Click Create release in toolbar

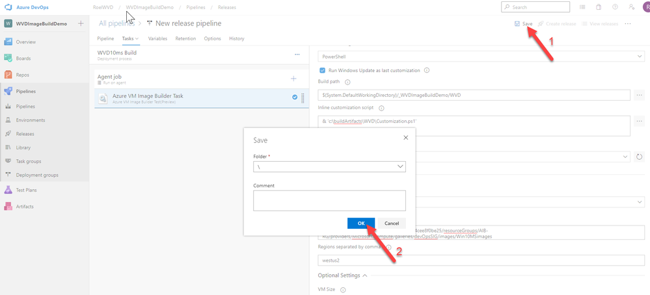point(557,23)
